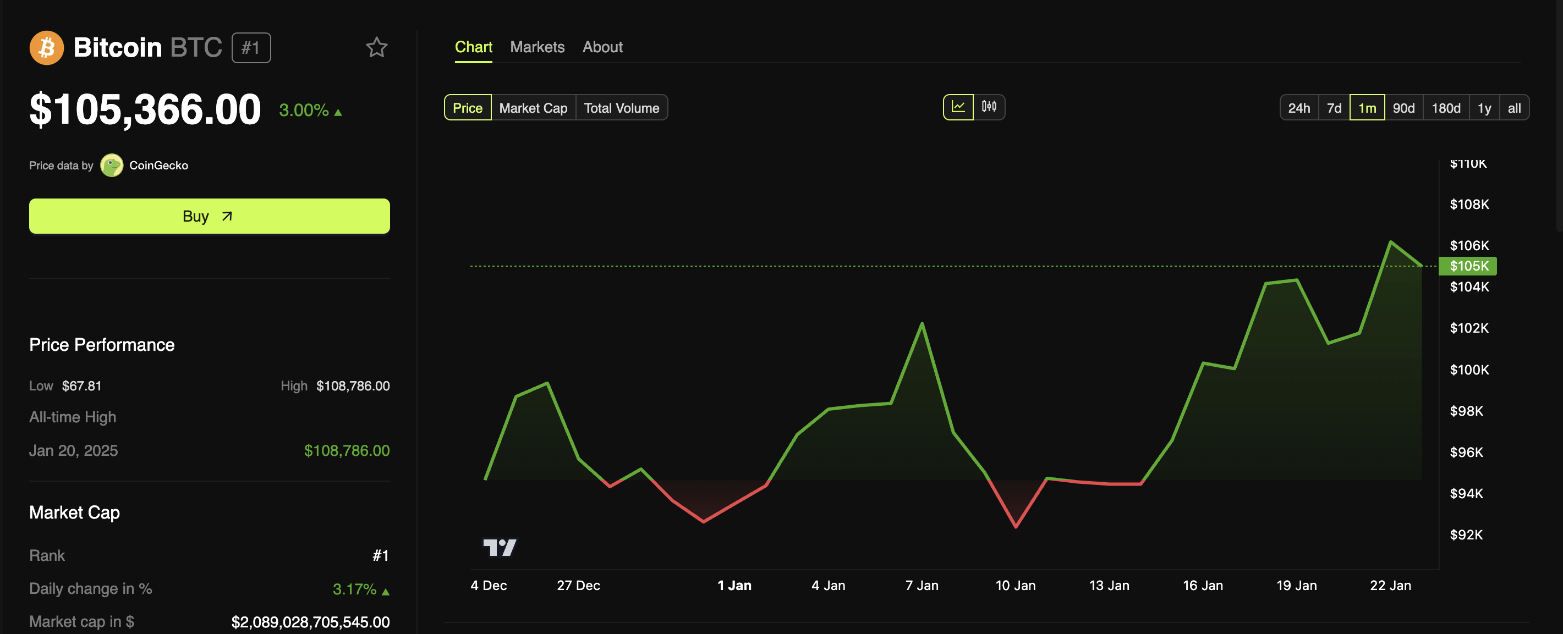Viewport: 1563px width, 634px height.
Task: Click the CoinGecko gecko logo
Action: click(x=112, y=166)
